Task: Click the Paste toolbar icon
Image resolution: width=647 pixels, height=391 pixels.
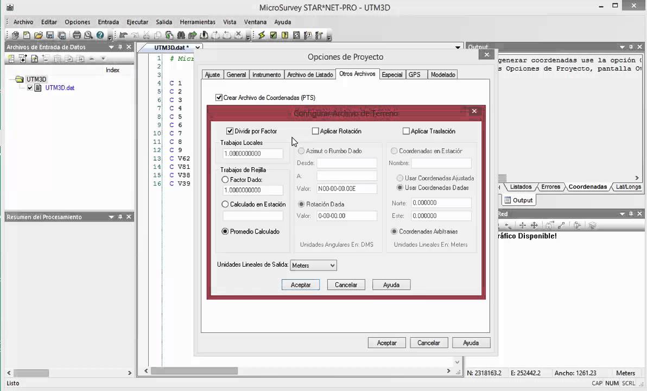Action: pos(169,35)
